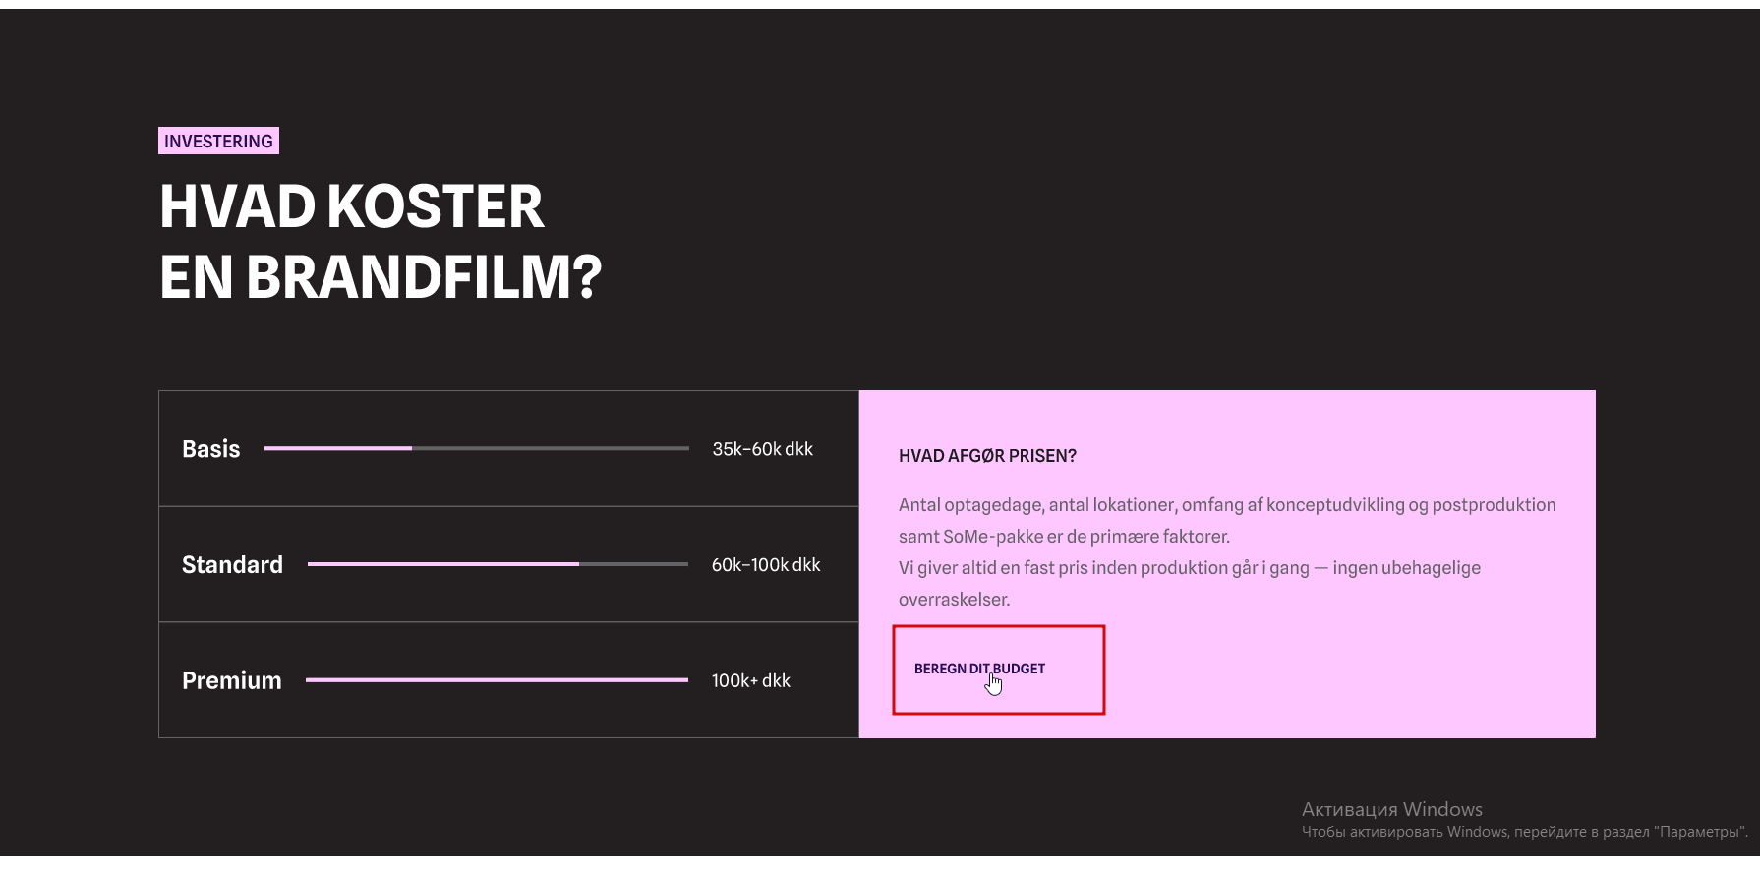Click the line starting Vi giver altid
Viewport: 1760px width, 876px height.
1189,568
